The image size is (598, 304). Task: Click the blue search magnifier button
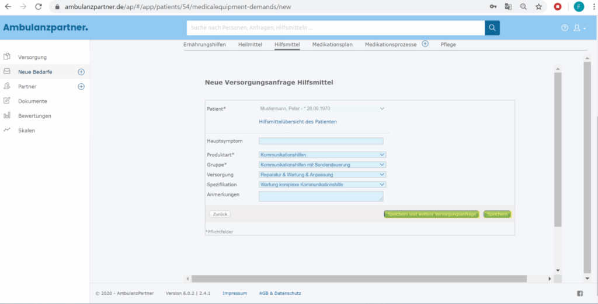pyautogui.click(x=492, y=28)
